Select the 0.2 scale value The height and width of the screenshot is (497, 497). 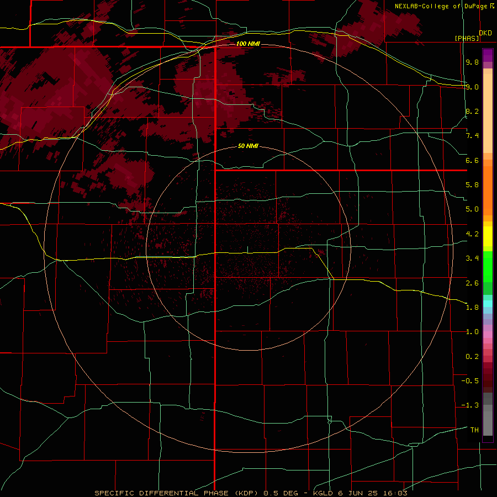pyautogui.click(x=472, y=357)
